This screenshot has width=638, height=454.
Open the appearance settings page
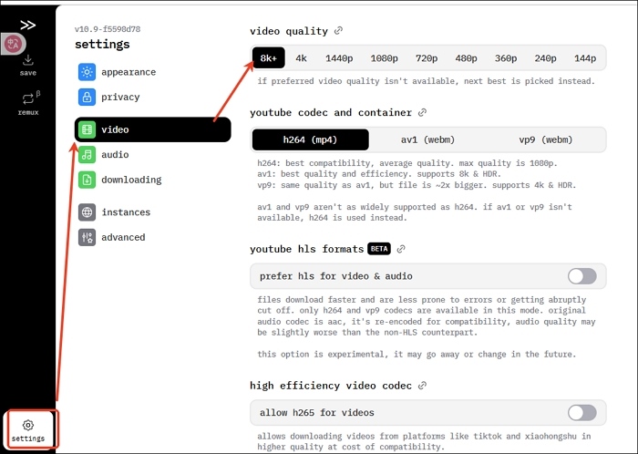point(152,72)
